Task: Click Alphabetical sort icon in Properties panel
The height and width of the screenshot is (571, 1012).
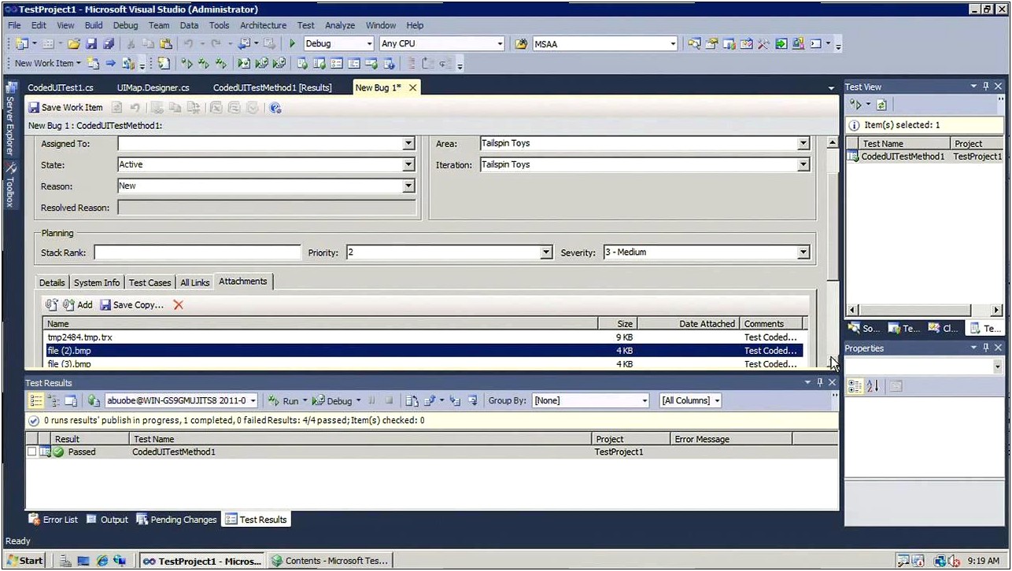Action: [873, 386]
